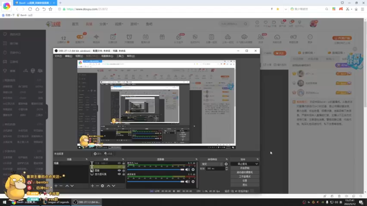Toggle visibility of the display capture source

119,174
